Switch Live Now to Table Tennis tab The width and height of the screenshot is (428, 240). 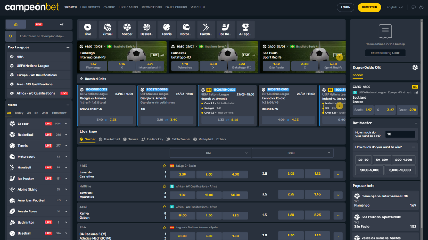click(178, 139)
